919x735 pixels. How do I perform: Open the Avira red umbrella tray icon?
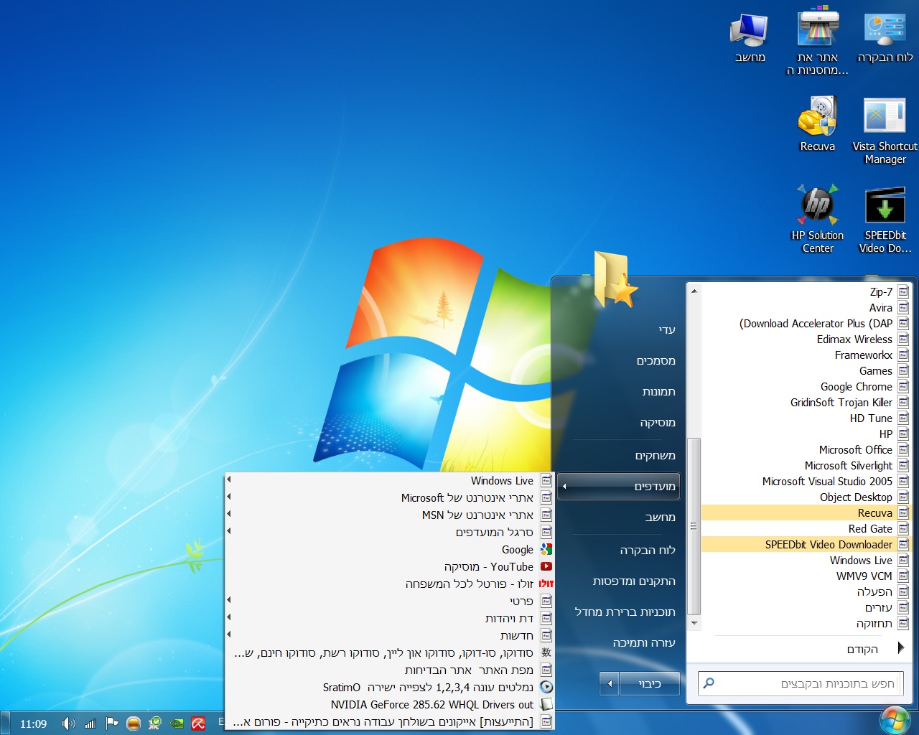click(198, 724)
